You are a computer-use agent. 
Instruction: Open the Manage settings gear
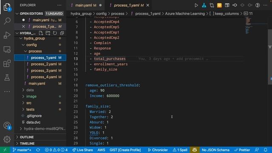pyautogui.click(x=7, y=139)
